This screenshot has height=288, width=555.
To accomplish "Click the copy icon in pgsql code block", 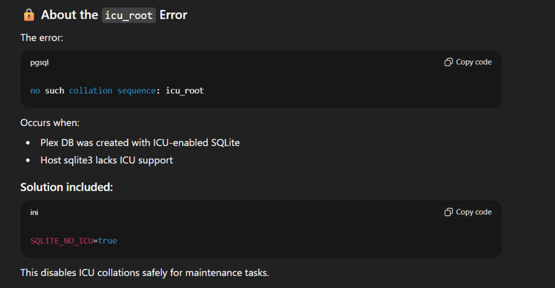I will pos(448,62).
